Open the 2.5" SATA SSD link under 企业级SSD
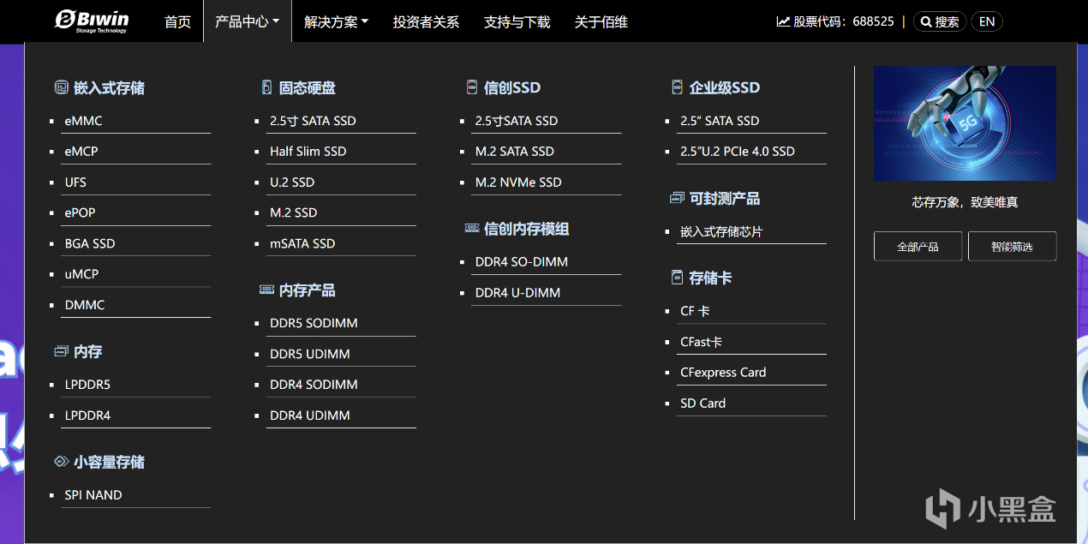The width and height of the screenshot is (1088, 544). (720, 121)
